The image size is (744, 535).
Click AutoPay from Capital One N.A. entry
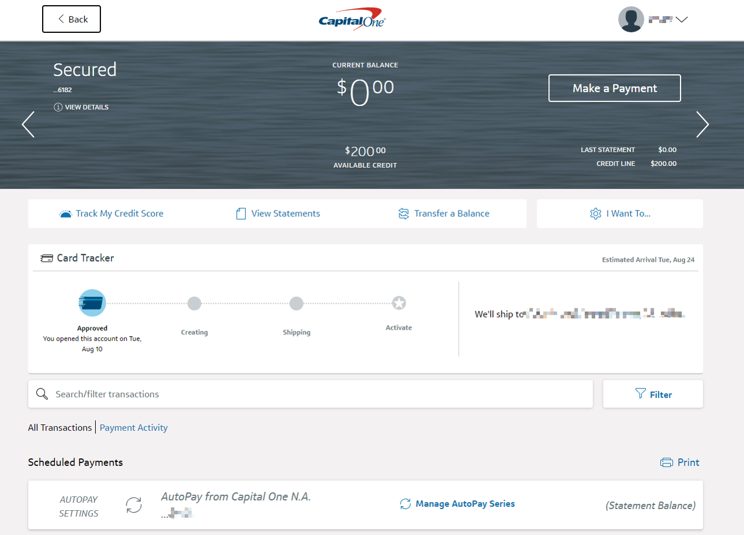(x=236, y=497)
